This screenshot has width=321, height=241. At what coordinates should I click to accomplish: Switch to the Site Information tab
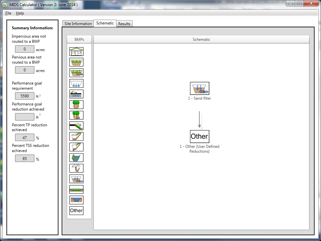(x=78, y=24)
